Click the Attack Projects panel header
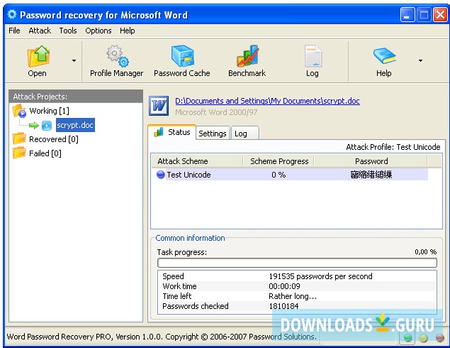 tap(76, 97)
